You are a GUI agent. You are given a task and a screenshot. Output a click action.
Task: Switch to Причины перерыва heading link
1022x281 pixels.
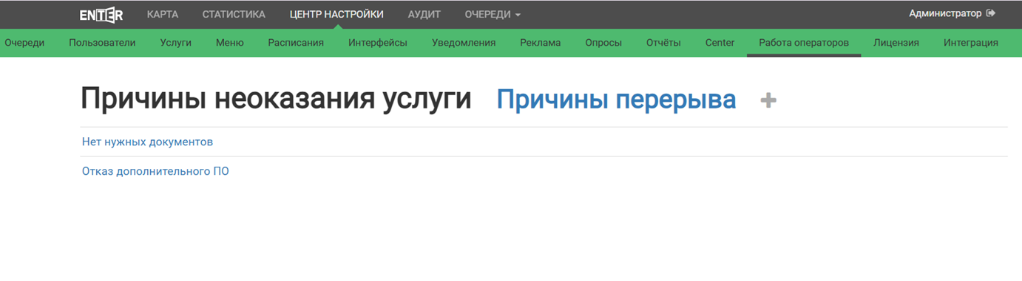coord(616,100)
